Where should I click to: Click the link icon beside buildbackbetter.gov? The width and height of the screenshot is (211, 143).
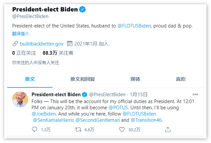pos(15,44)
